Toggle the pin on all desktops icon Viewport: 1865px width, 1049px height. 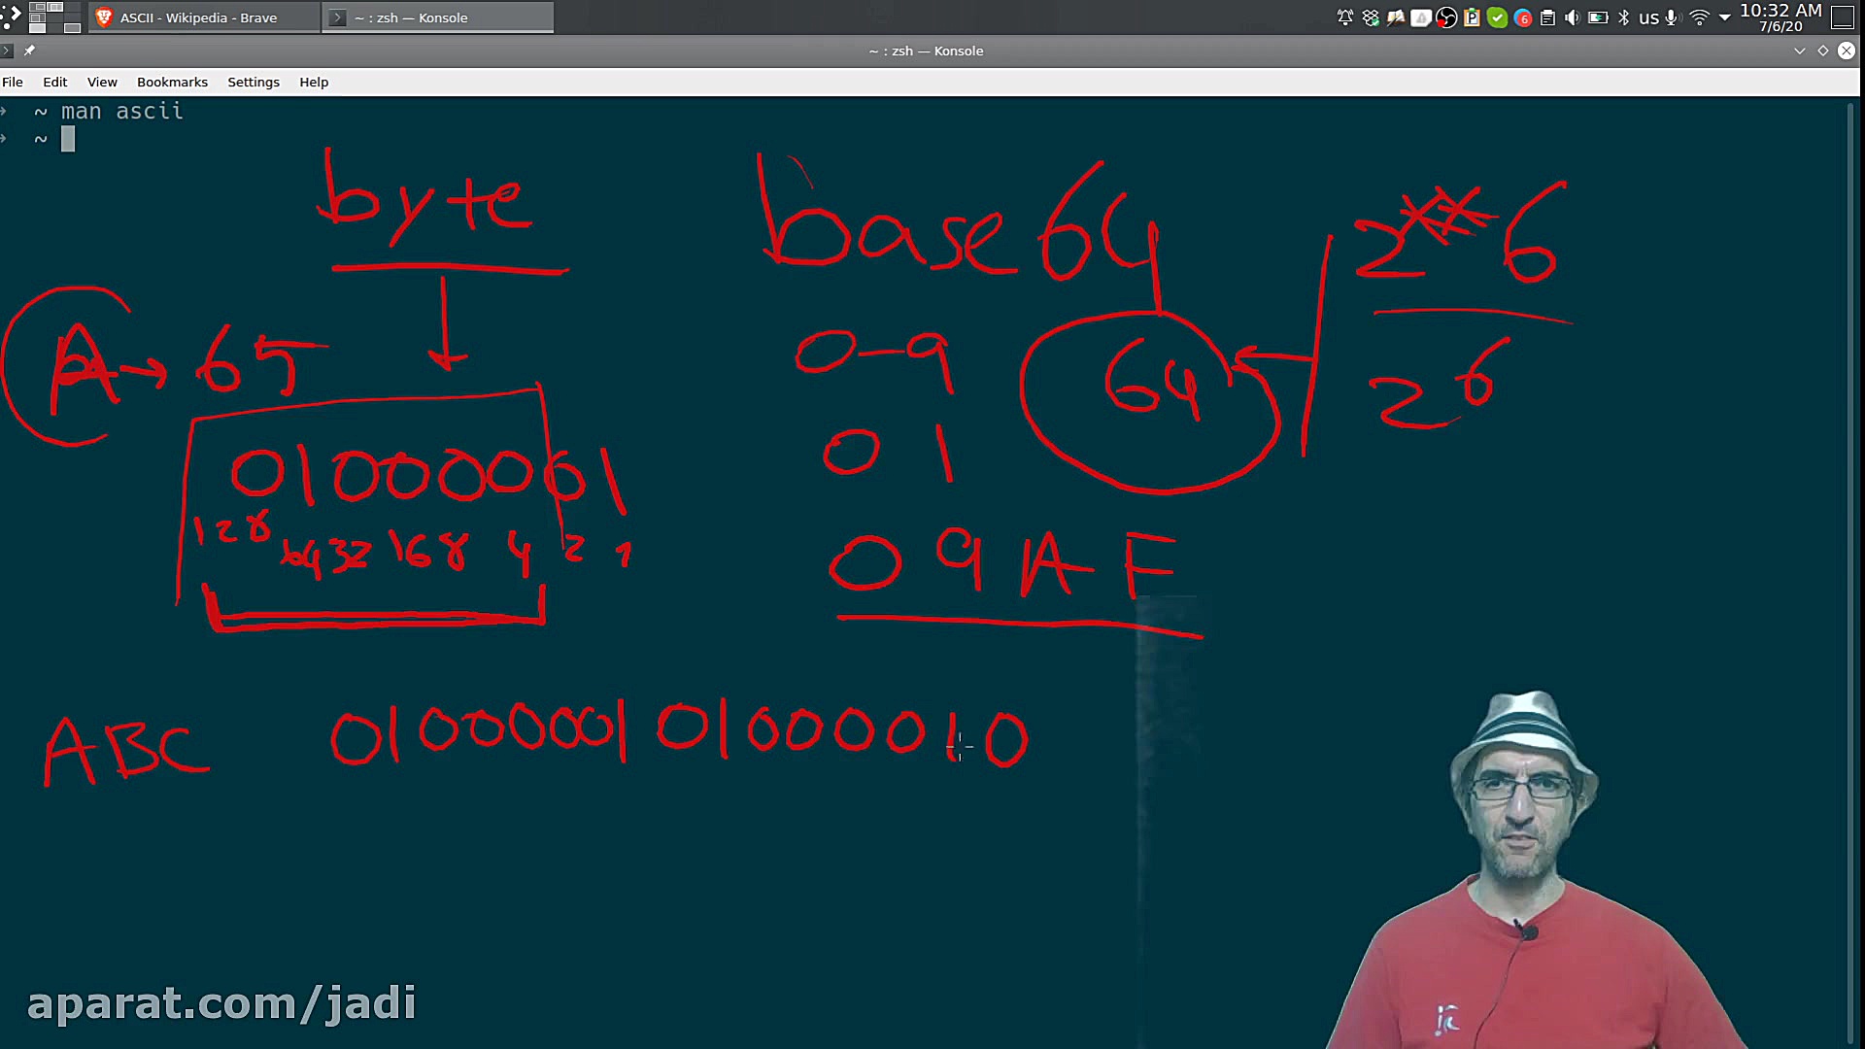30,51
